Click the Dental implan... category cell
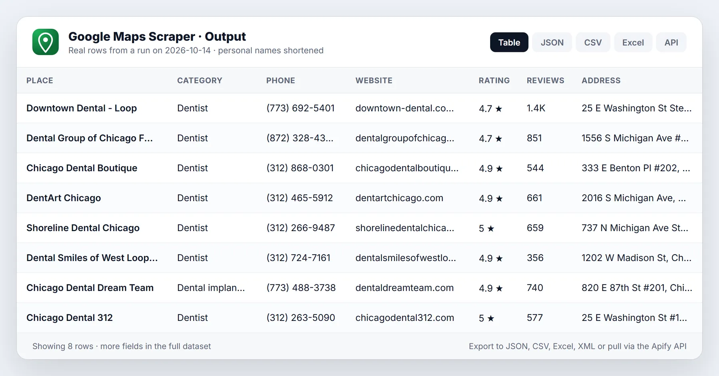 click(211, 288)
